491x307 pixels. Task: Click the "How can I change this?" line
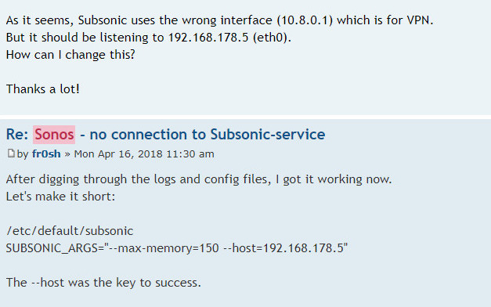point(70,55)
